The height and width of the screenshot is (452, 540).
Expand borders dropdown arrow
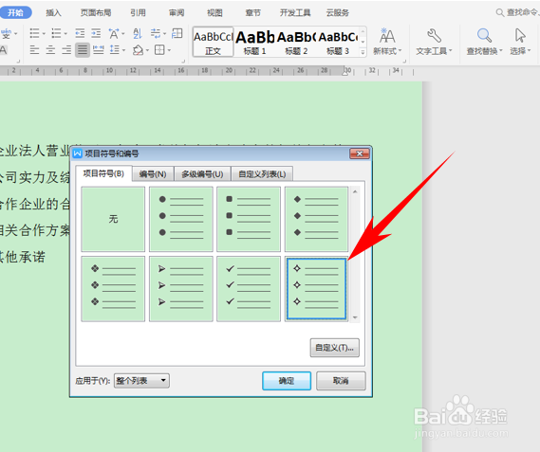(169, 50)
